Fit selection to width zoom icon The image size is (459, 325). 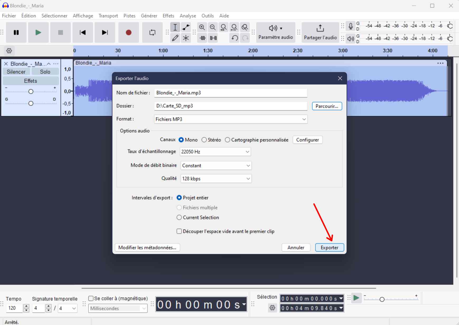pyautogui.click(x=224, y=27)
